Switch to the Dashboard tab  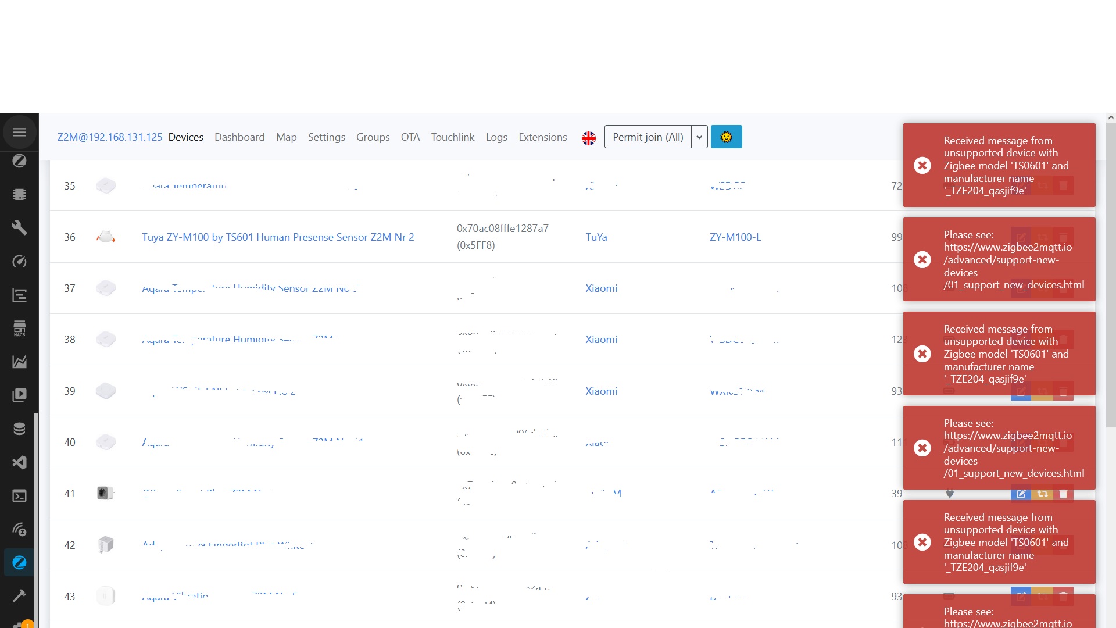239,137
